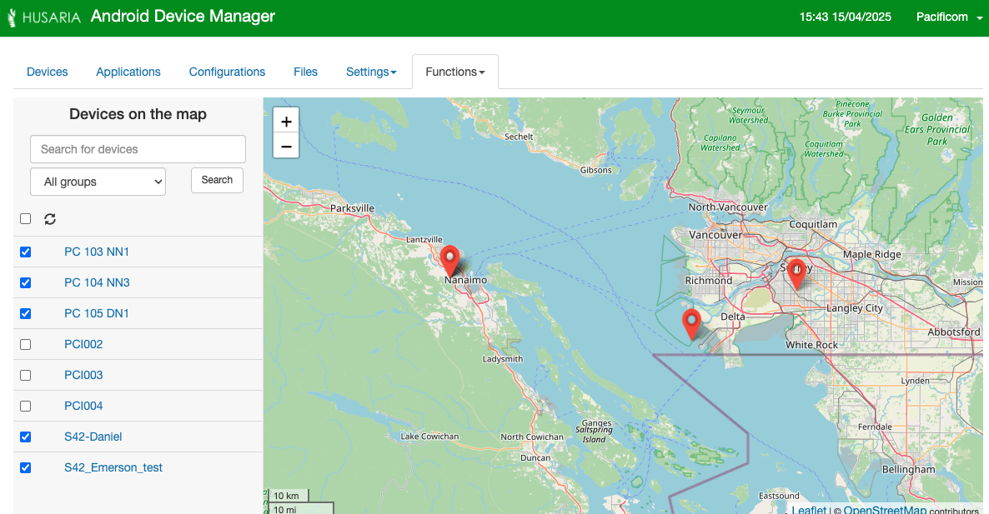Open the PCI002 device link
The width and height of the screenshot is (989, 514).
(x=83, y=345)
